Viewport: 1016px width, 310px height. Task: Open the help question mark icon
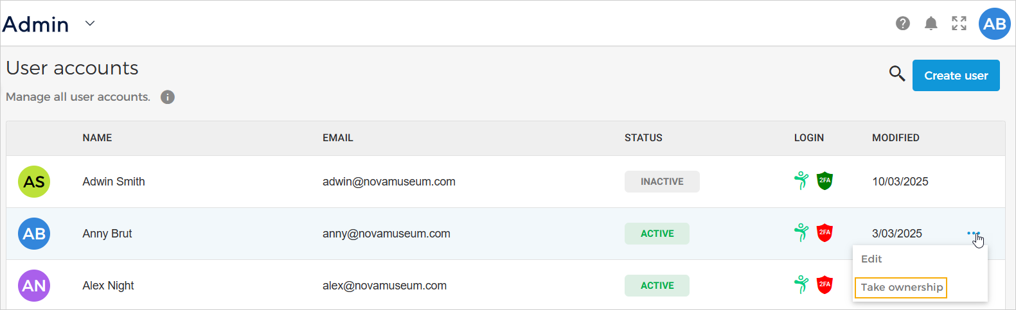point(903,24)
